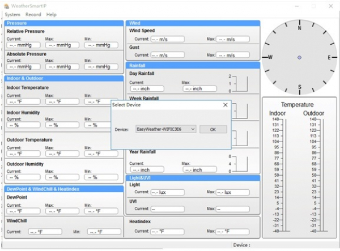Select the WindChill Min field
Screen dimensions: 340x251
104,232
